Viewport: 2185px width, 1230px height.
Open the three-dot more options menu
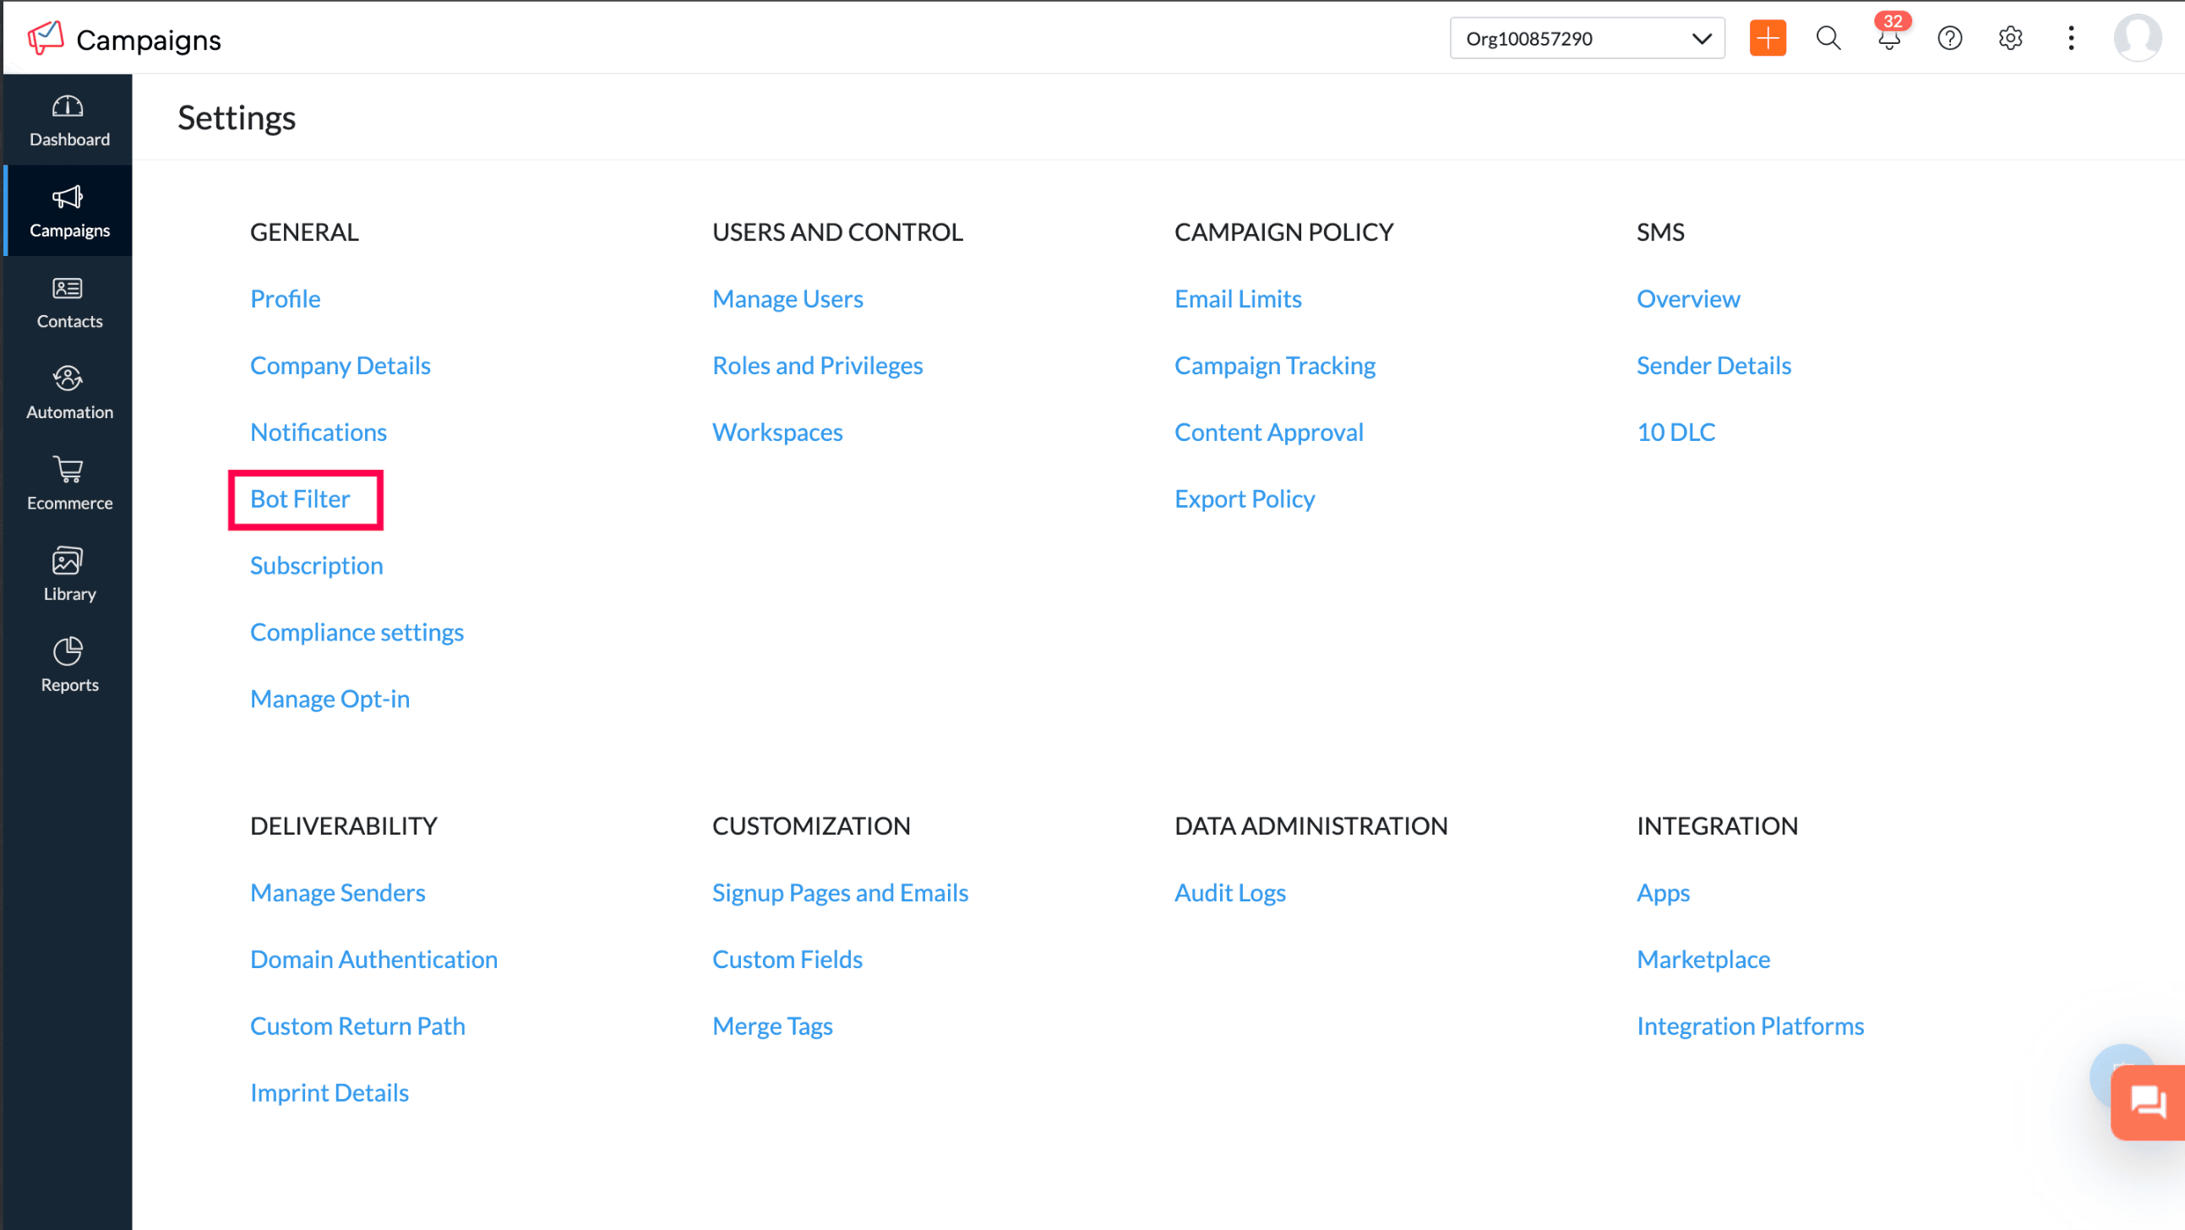[x=2070, y=38]
